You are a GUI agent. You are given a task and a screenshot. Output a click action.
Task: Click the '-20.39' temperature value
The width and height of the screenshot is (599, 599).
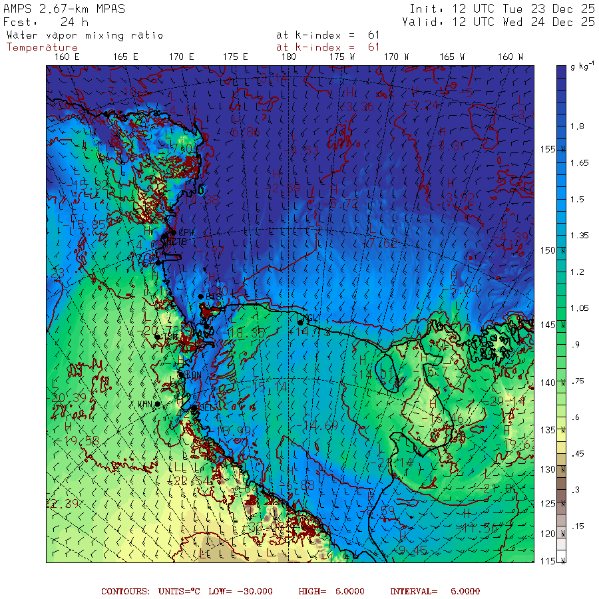point(66,398)
